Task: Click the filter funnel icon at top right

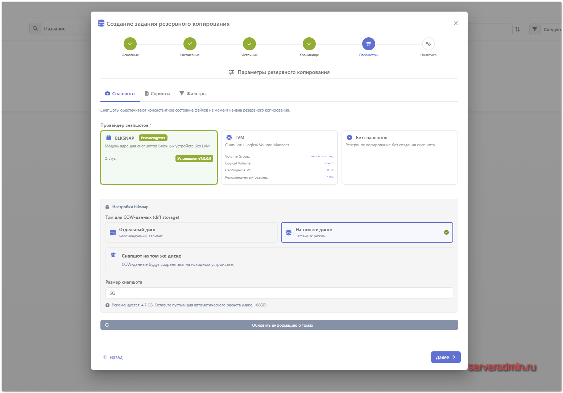Action: [x=535, y=29]
